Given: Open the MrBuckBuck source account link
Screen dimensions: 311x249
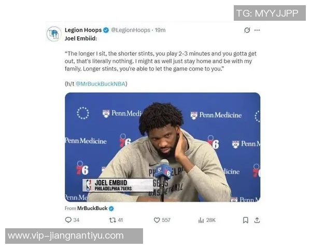Looking at the screenshot, I should (92, 209).
